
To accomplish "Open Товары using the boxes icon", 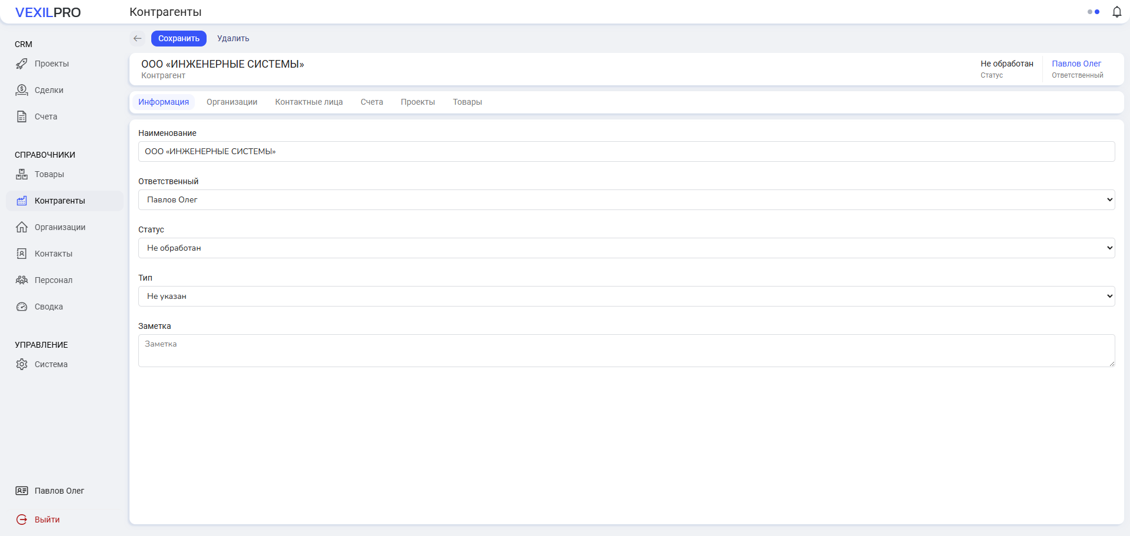I will [x=22, y=174].
